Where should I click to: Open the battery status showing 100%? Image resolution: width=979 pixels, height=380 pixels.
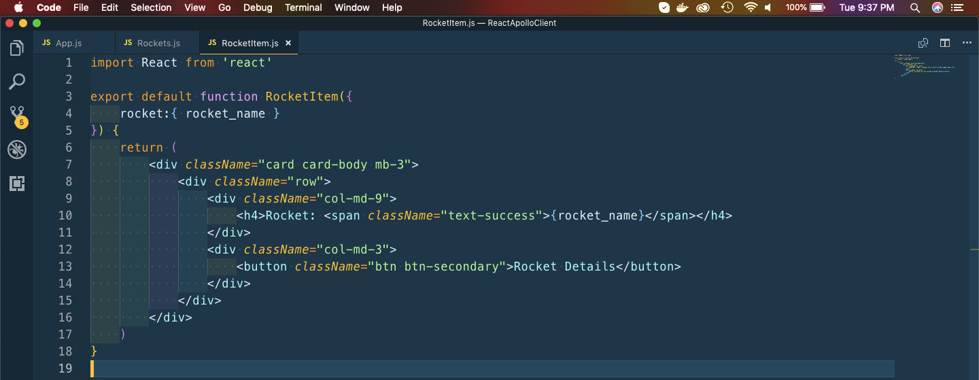pos(805,7)
